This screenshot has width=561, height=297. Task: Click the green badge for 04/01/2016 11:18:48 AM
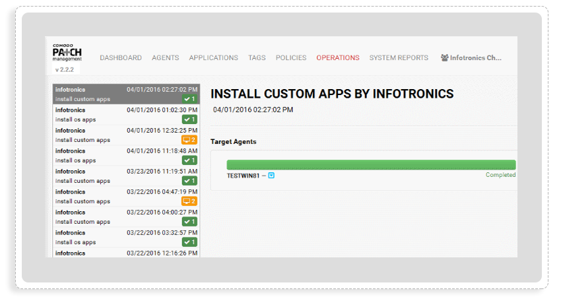pos(189,160)
